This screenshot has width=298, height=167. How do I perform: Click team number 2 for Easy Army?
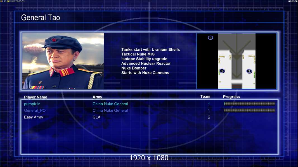tap(209, 117)
